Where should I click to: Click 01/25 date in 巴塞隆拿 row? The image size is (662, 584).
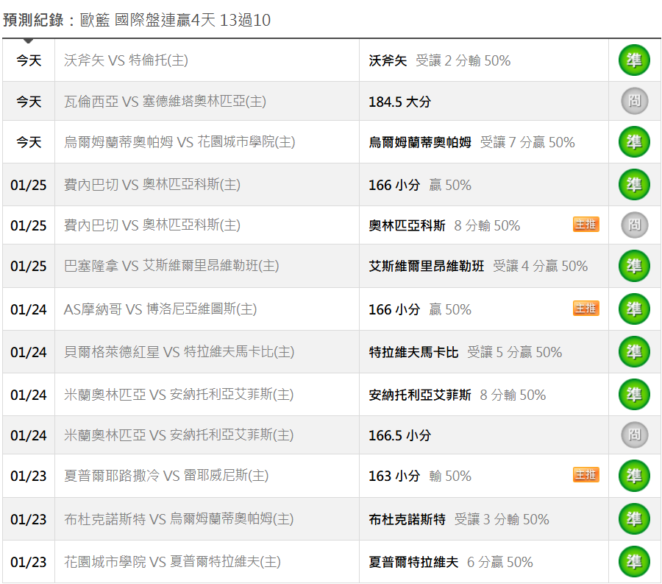(29, 266)
